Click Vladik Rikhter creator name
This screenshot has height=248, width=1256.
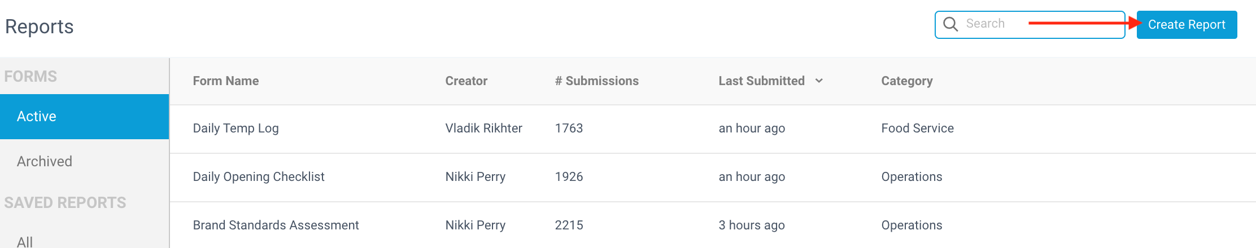coord(483,129)
